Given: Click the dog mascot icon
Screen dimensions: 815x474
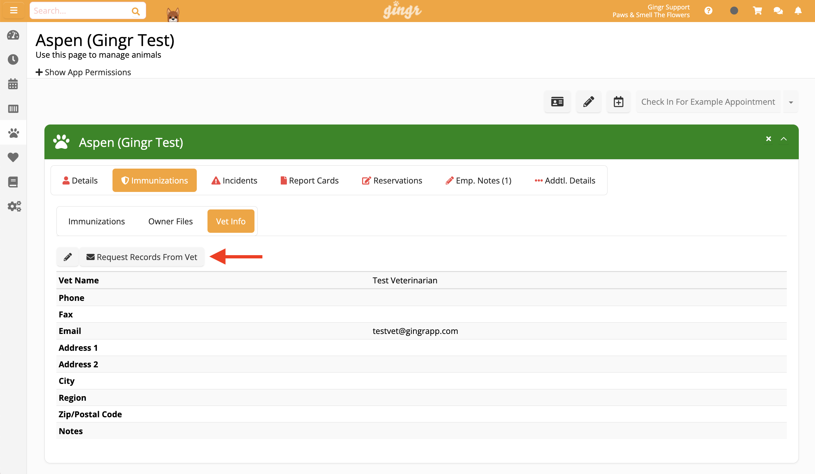Looking at the screenshot, I should (x=173, y=14).
